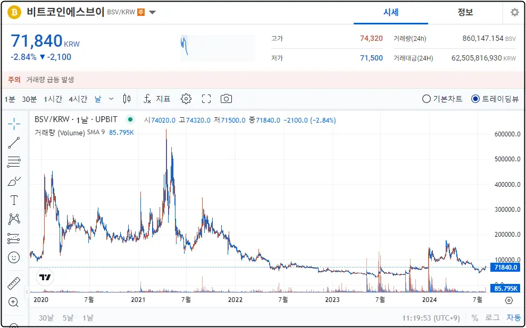The width and height of the screenshot is (526, 328).
Task: Set date range to 5날
Action: pos(68,317)
